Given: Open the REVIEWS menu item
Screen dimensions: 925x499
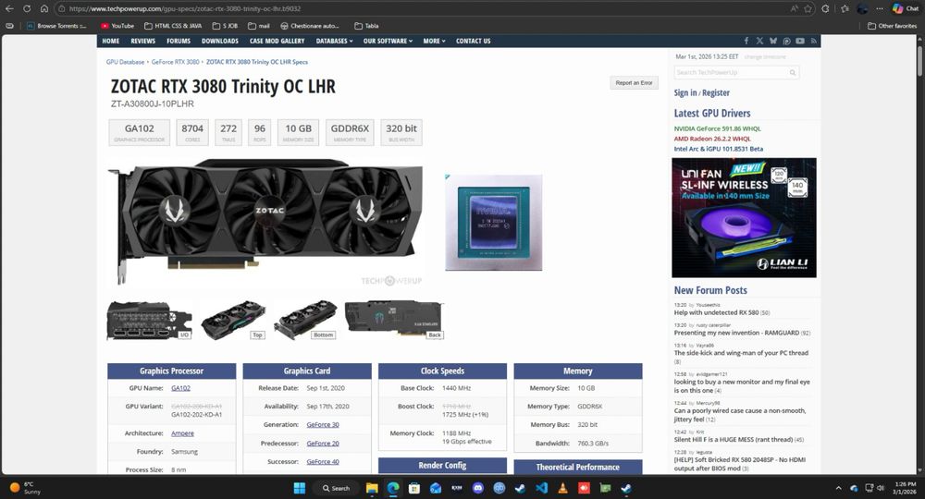Looking at the screenshot, I should [x=142, y=41].
